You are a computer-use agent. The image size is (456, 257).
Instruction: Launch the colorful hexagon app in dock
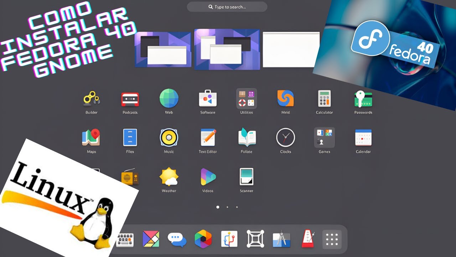click(203, 239)
